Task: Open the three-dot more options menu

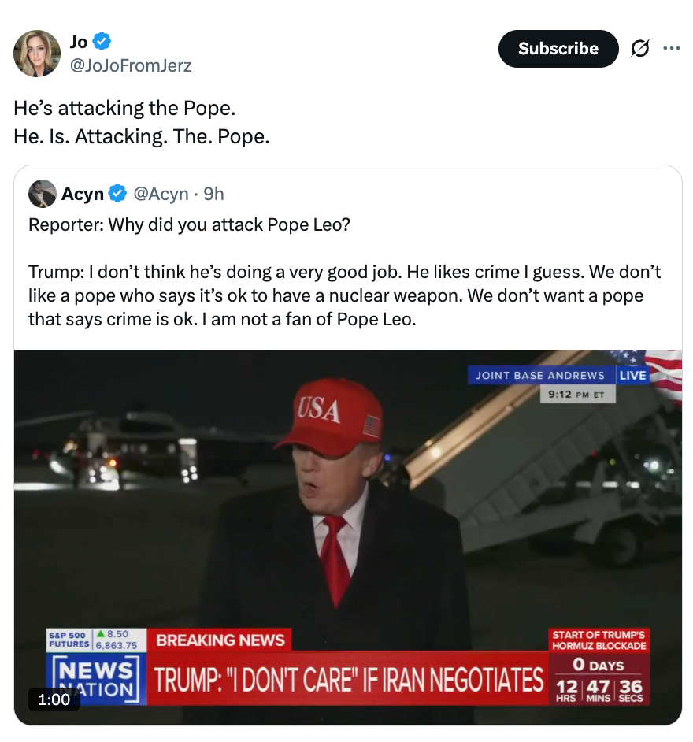Action: click(x=671, y=49)
